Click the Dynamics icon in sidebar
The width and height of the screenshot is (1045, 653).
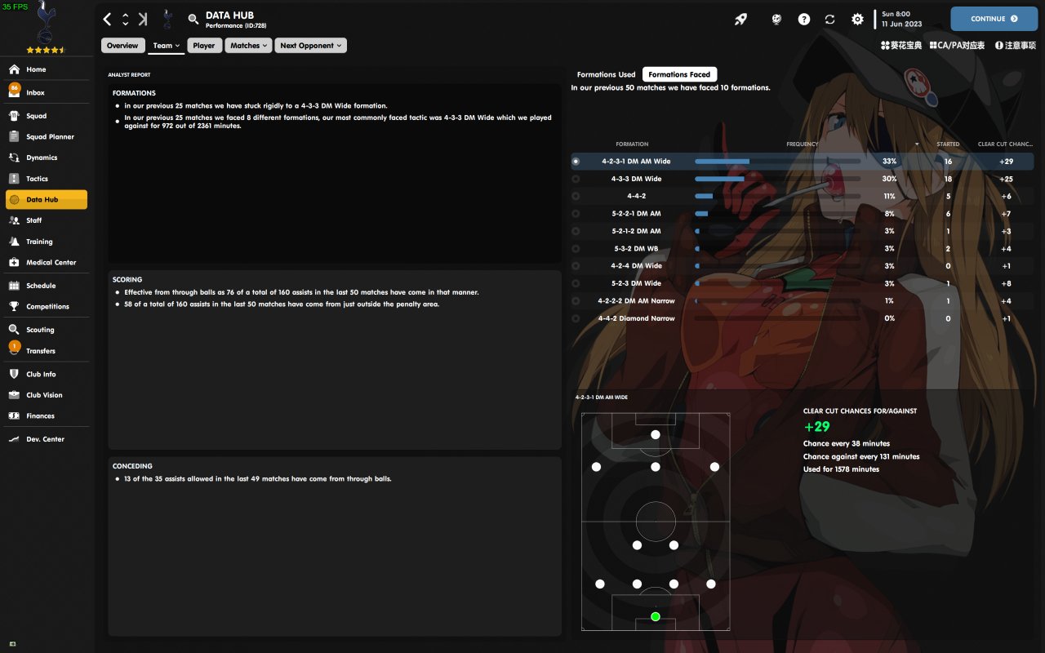coord(14,158)
